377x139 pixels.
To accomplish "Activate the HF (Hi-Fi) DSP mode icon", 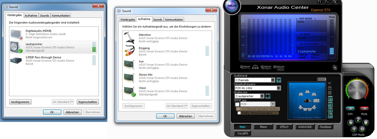I will [x=354, y=129].
